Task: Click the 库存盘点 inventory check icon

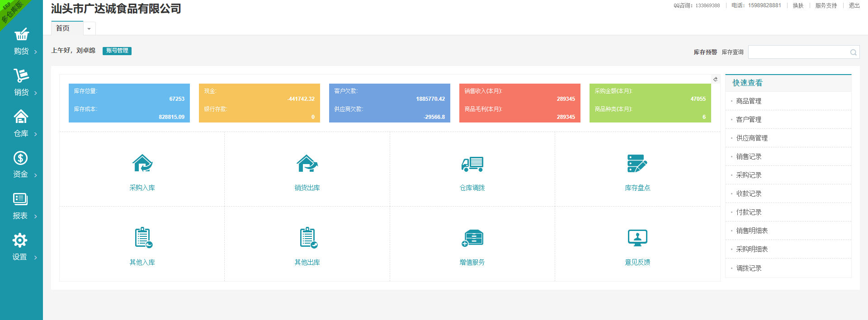Action: click(637, 164)
